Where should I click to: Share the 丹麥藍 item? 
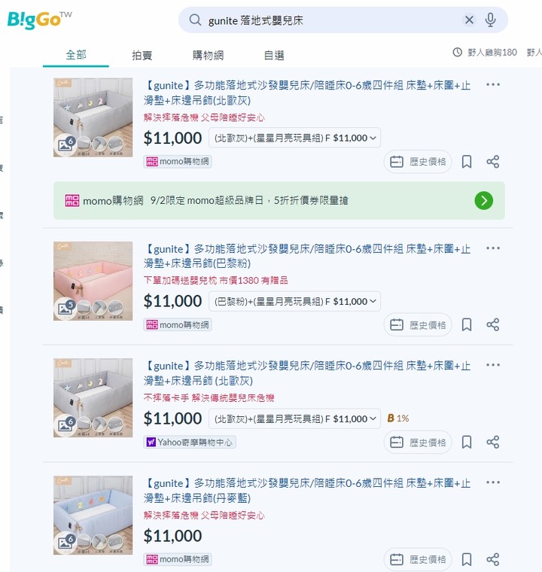pos(493,559)
